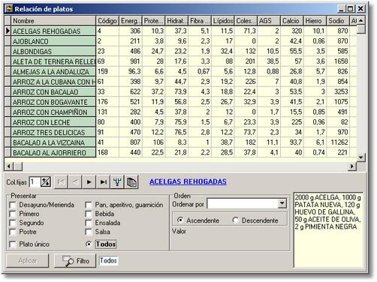Click the Calcio column header
The width and height of the screenshot is (377, 282).
coord(292,21)
